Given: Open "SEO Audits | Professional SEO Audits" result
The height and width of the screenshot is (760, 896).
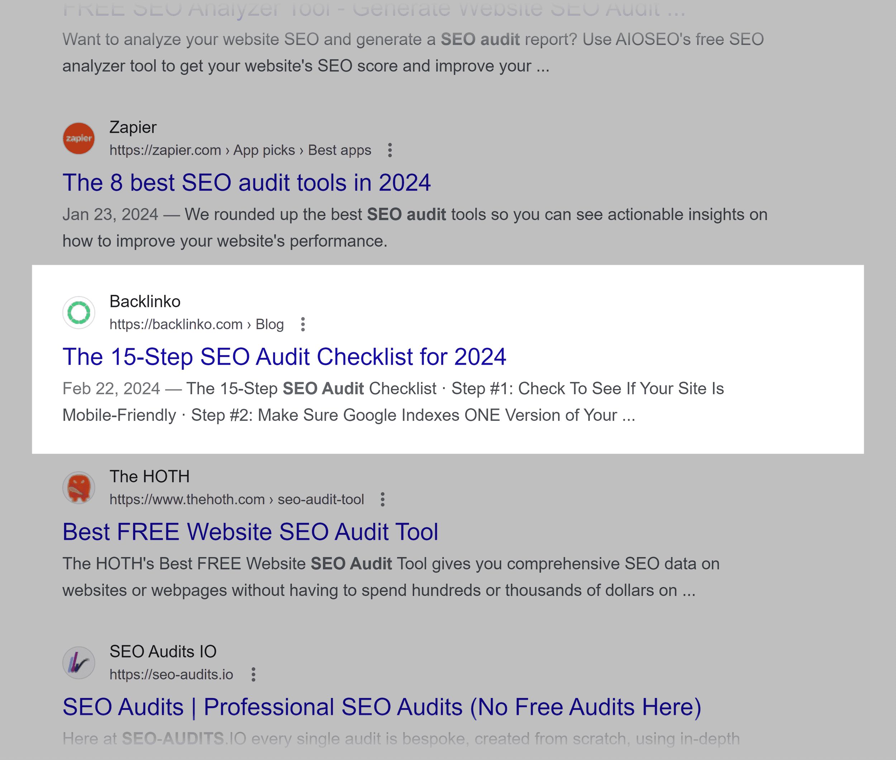Looking at the screenshot, I should point(382,707).
